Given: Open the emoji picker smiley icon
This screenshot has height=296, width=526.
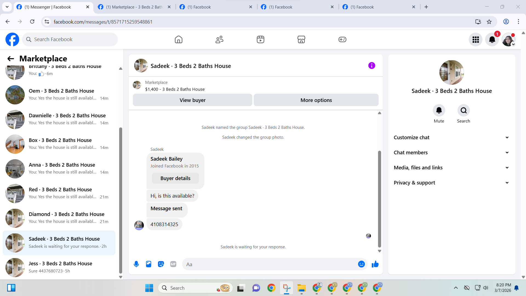Looking at the screenshot, I should click(361, 264).
